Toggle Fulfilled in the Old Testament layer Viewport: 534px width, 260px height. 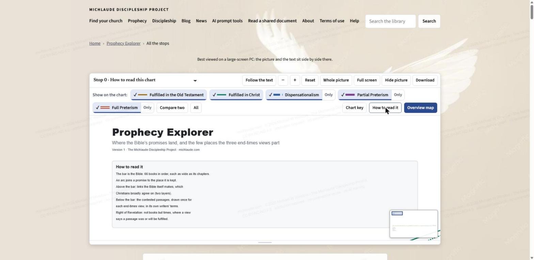point(169,95)
